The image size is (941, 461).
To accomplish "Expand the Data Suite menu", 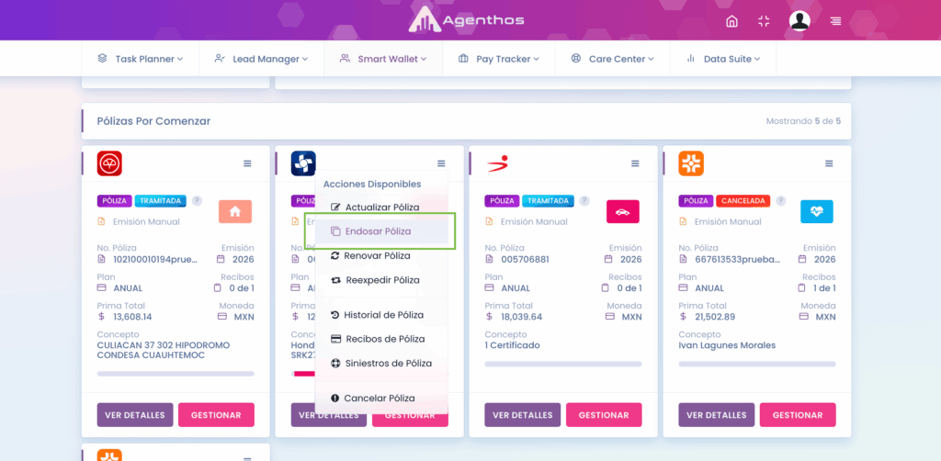I will [723, 59].
